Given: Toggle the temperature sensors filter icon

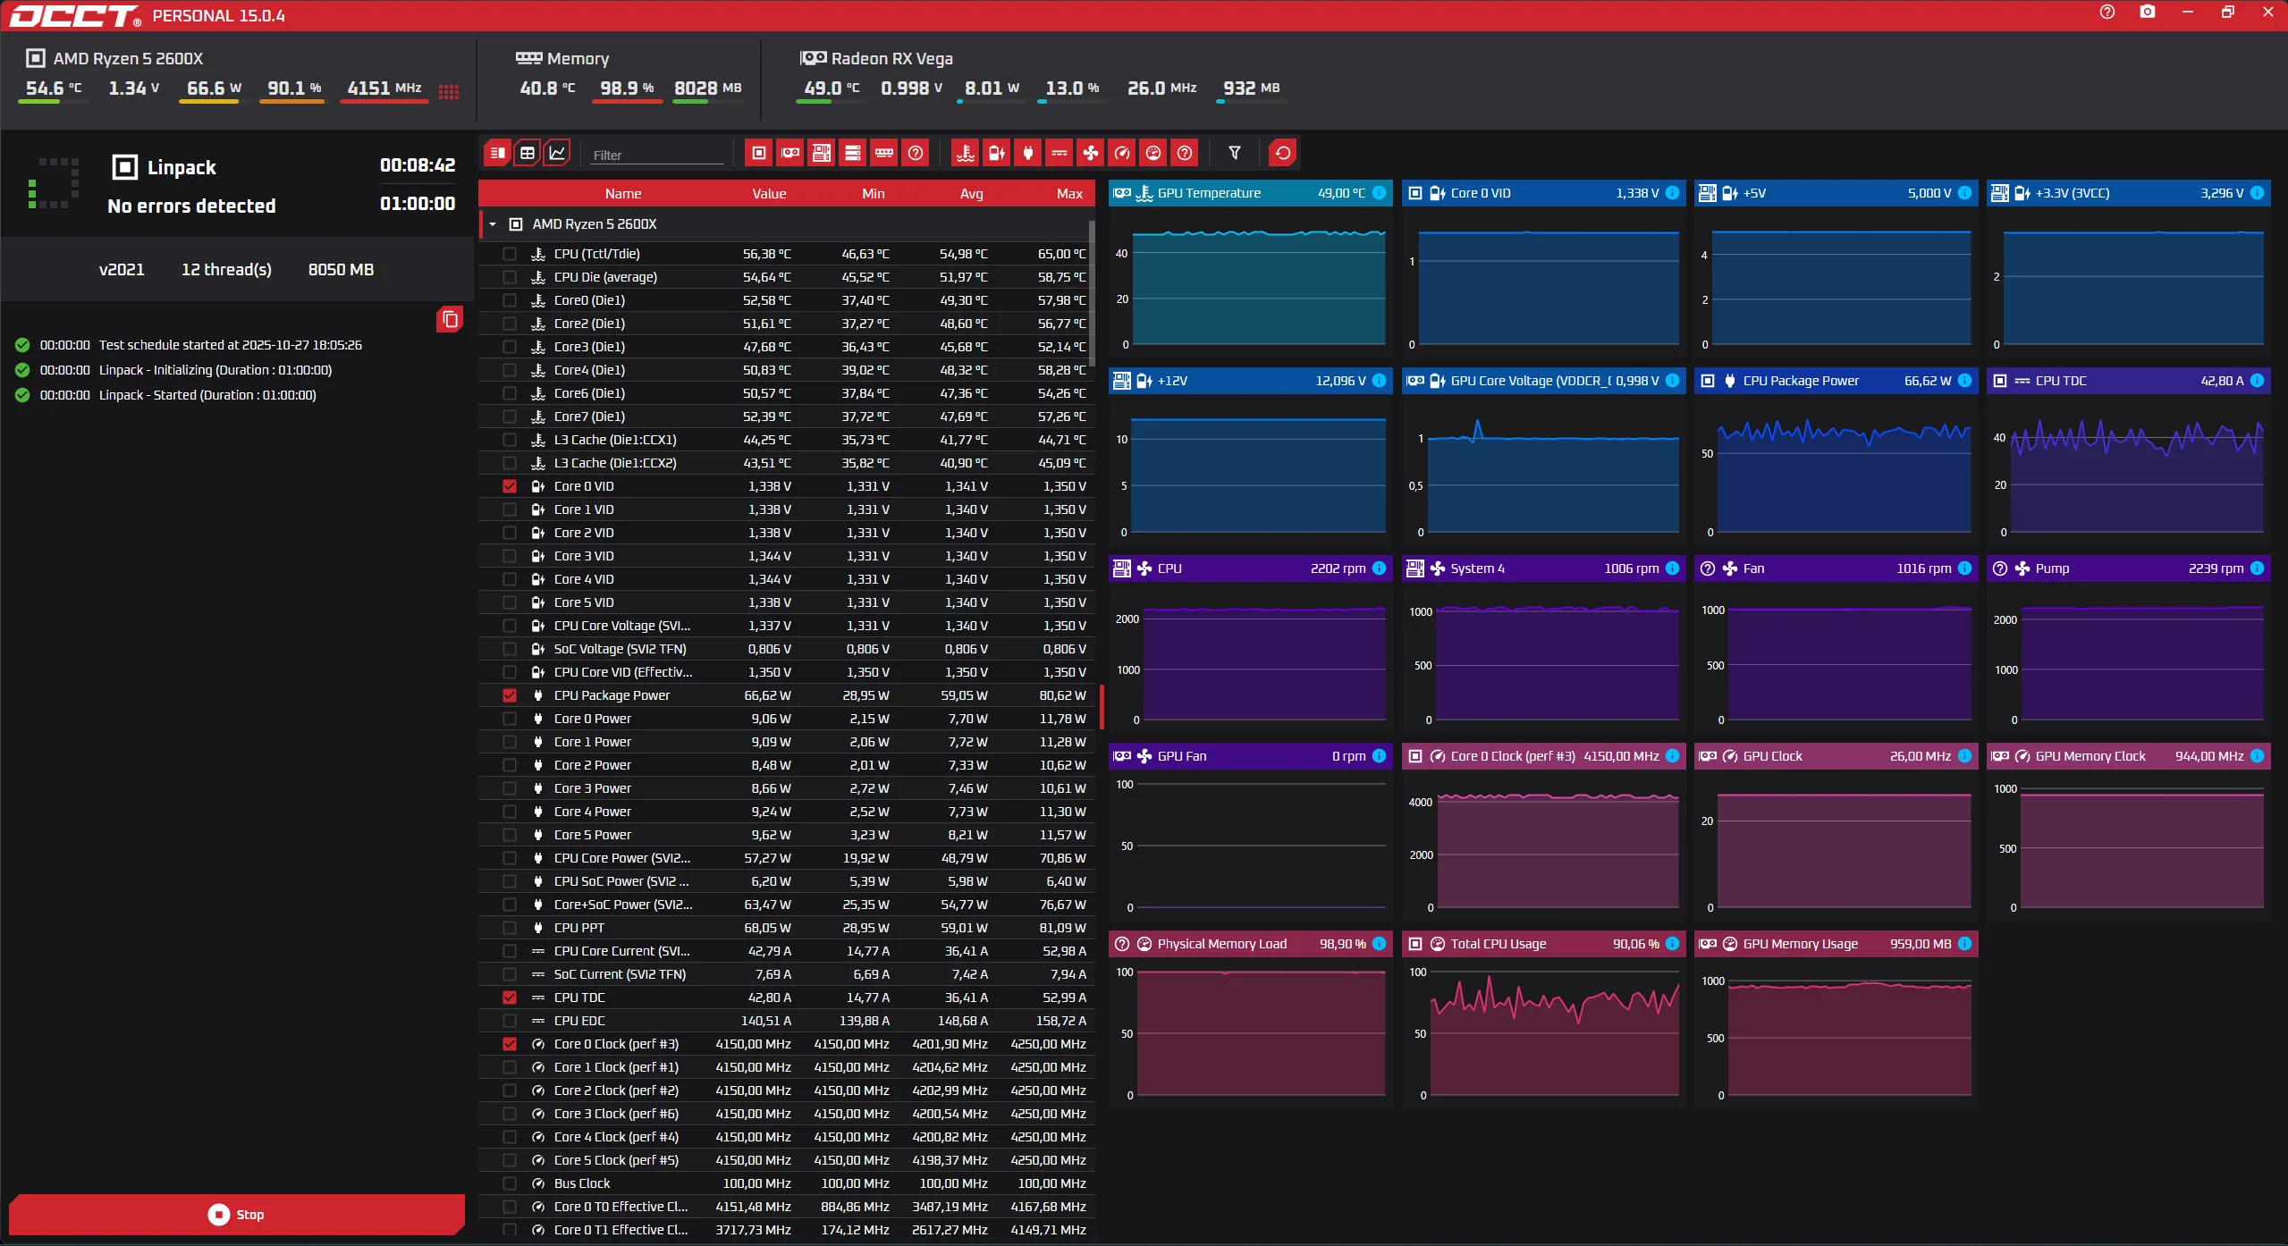Looking at the screenshot, I should click(965, 153).
